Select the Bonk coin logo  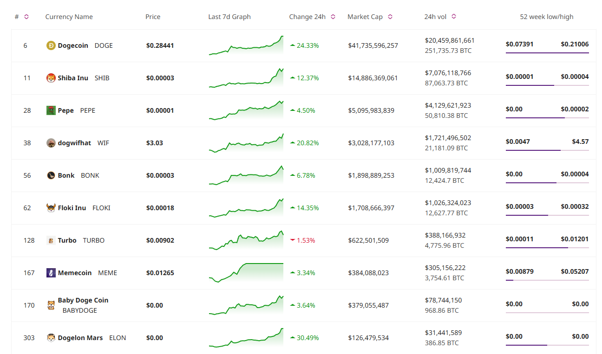click(51, 175)
